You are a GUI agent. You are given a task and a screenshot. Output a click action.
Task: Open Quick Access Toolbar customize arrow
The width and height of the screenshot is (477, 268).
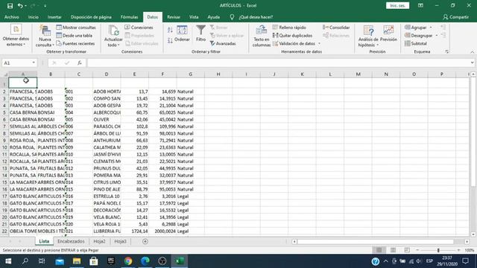click(x=45, y=6)
